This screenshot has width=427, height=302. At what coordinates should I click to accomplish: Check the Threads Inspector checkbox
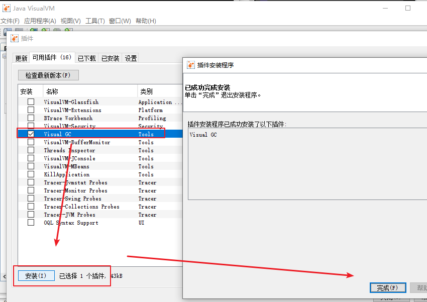(x=31, y=150)
